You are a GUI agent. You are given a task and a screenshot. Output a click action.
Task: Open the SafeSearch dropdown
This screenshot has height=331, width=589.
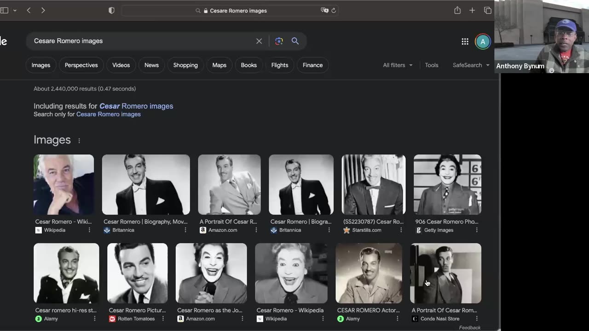(471, 65)
